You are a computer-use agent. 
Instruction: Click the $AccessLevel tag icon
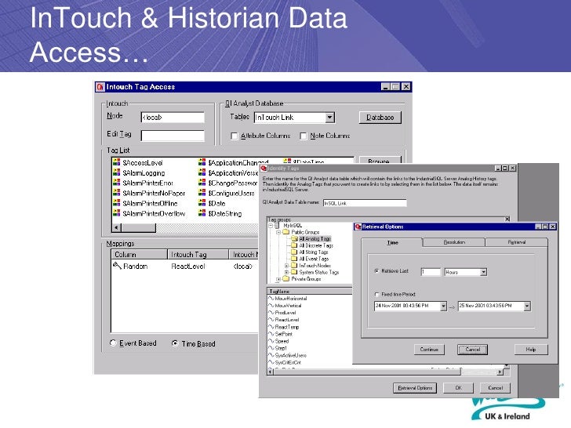coord(117,162)
